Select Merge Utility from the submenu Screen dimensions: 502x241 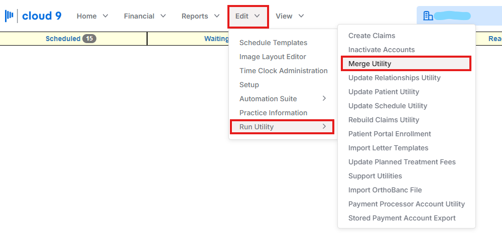point(406,64)
